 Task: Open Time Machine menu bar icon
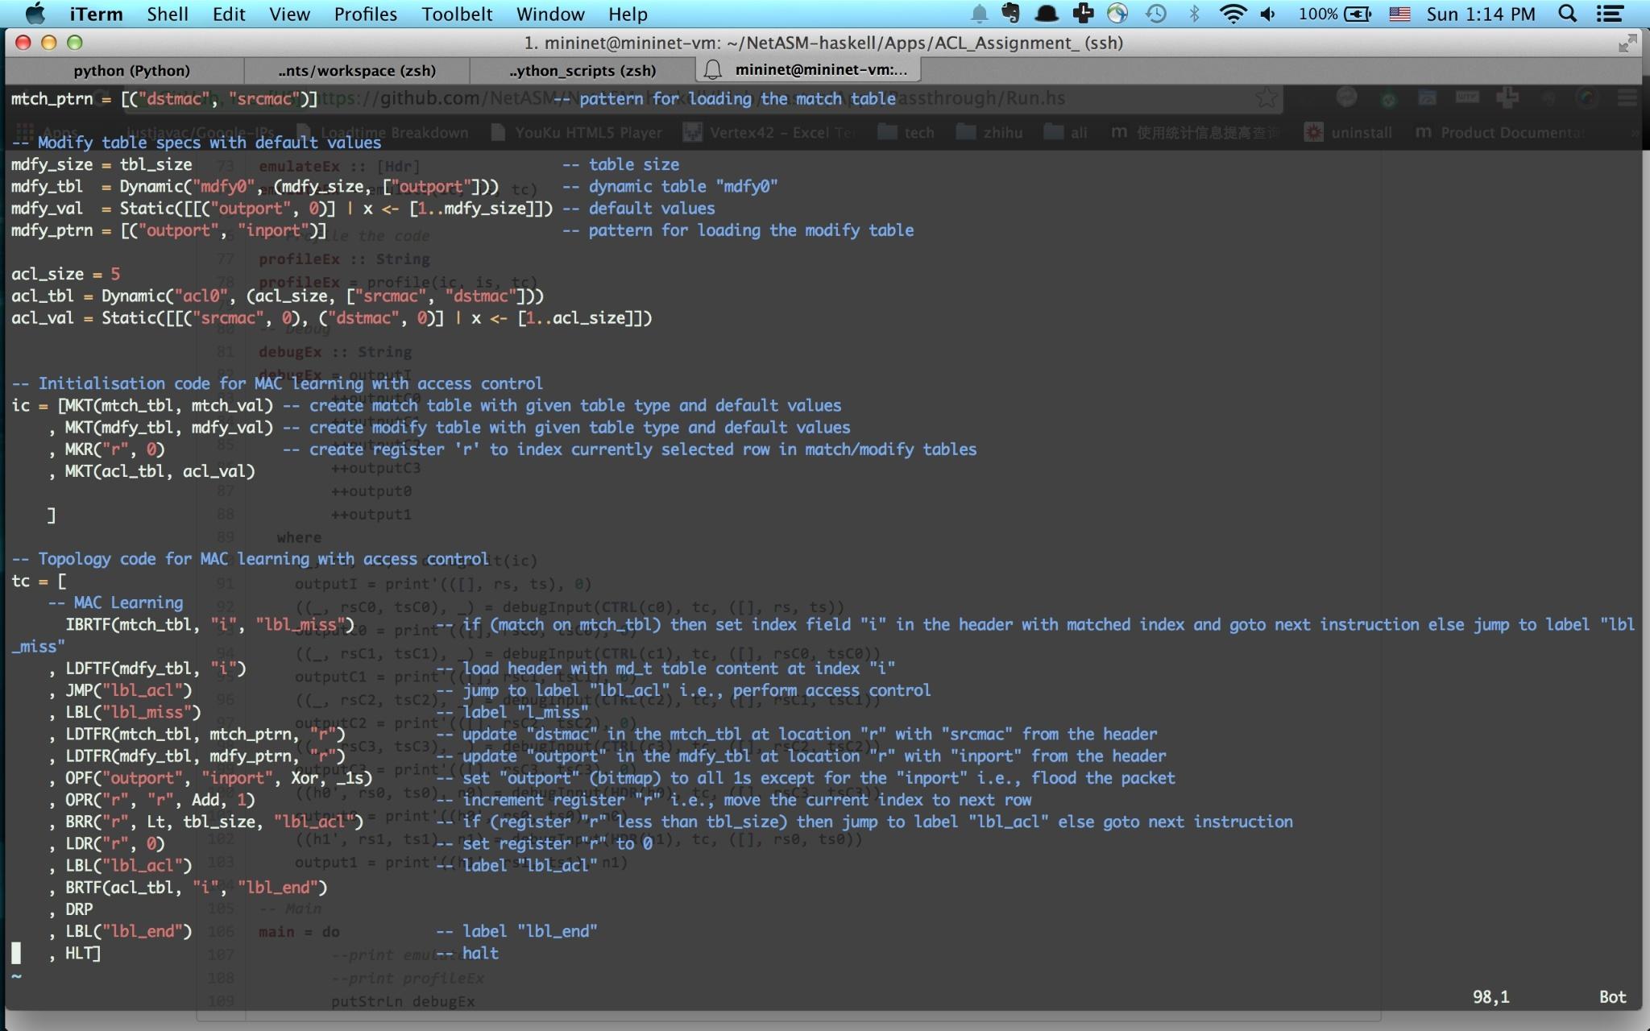pos(1156,14)
